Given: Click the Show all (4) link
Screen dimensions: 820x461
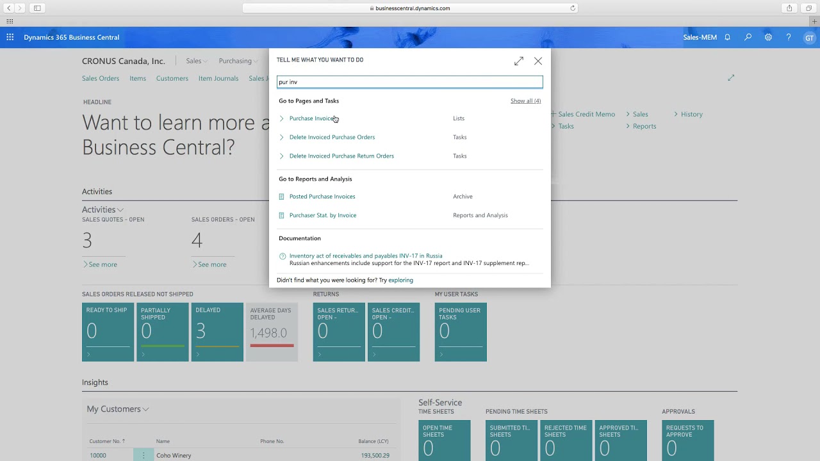Looking at the screenshot, I should (x=525, y=101).
